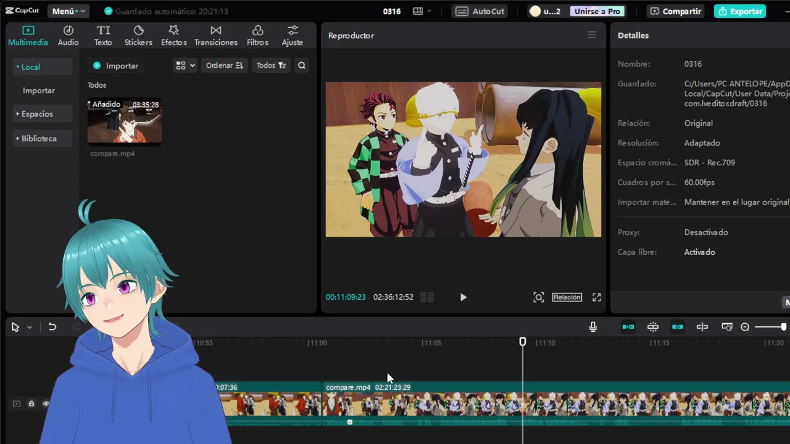Click the Desactivado proxy value
This screenshot has width=790, height=444.
(706, 232)
